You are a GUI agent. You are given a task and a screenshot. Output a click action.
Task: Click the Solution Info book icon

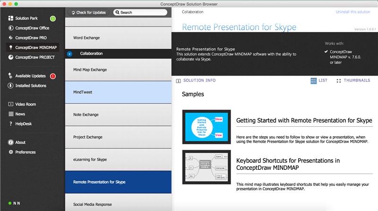[179, 81]
